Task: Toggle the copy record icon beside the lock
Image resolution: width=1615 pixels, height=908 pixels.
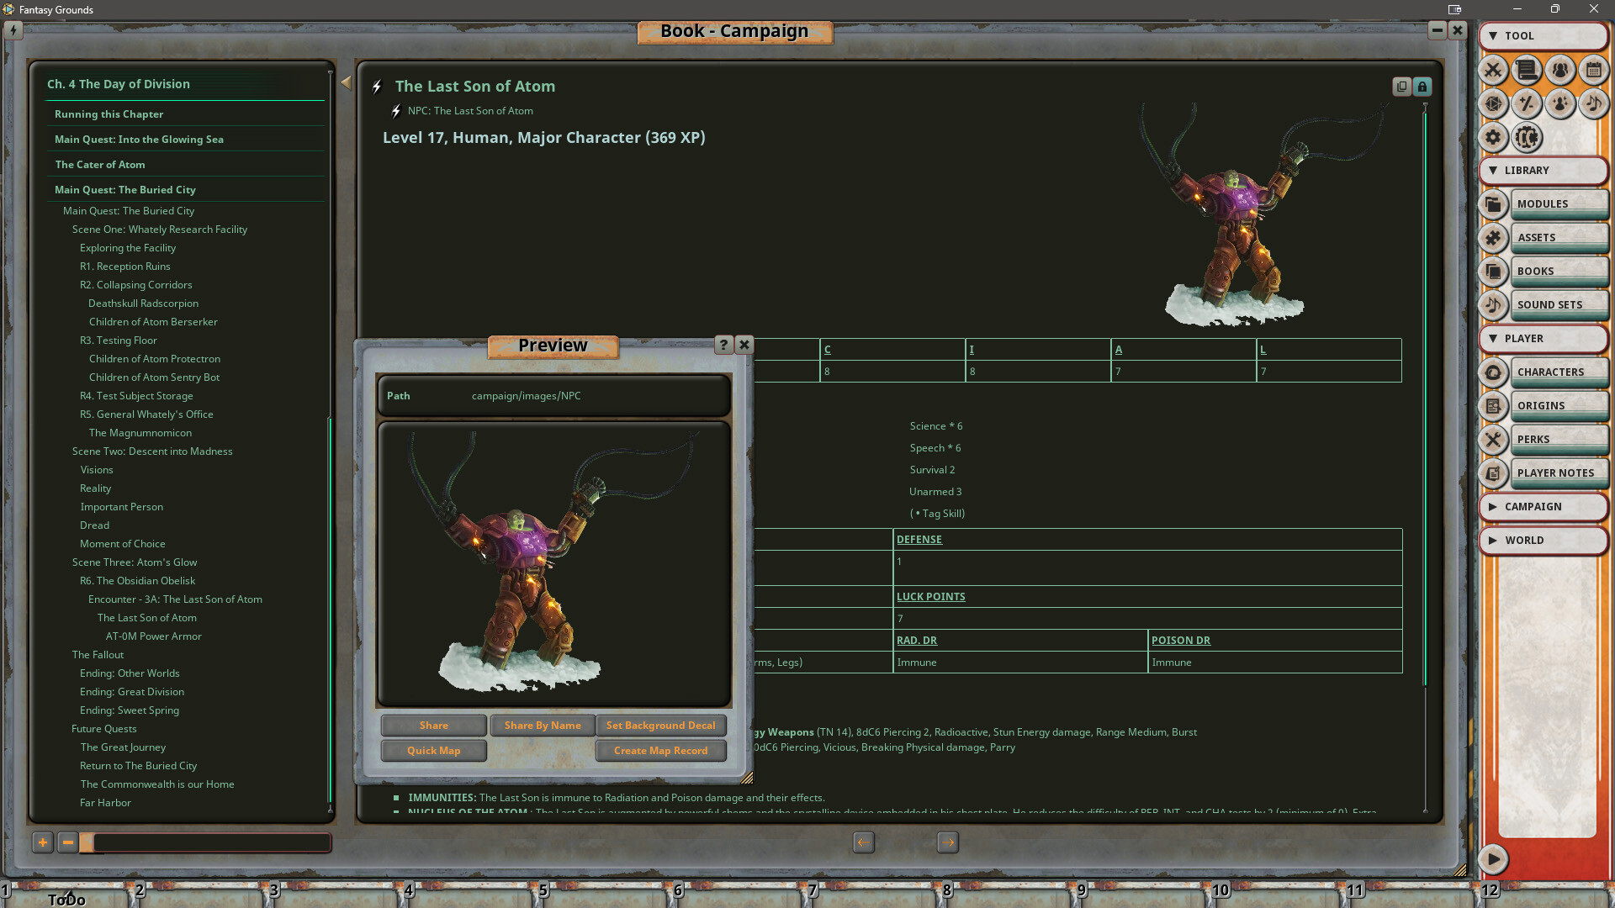Action: [1401, 87]
